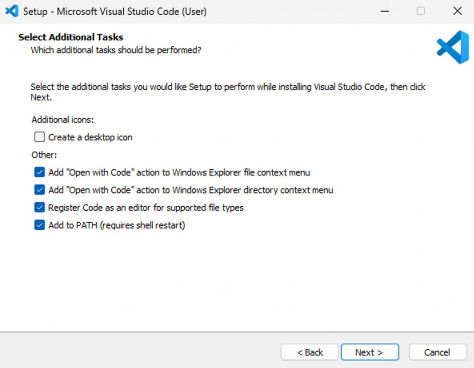Enable the Create a desktop icon checkbox
This screenshot has height=368, width=474.
pyautogui.click(x=40, y=137)
